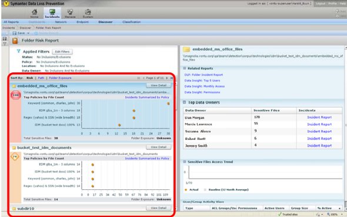The height and width of the screenshot is (217, 347).
Task: Click View Detail for embedded_ms_office_files
Action: 158,85
